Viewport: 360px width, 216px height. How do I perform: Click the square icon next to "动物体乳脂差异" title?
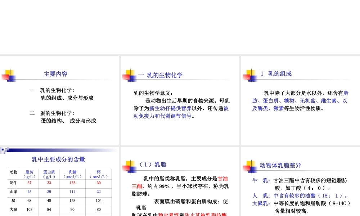250,166
